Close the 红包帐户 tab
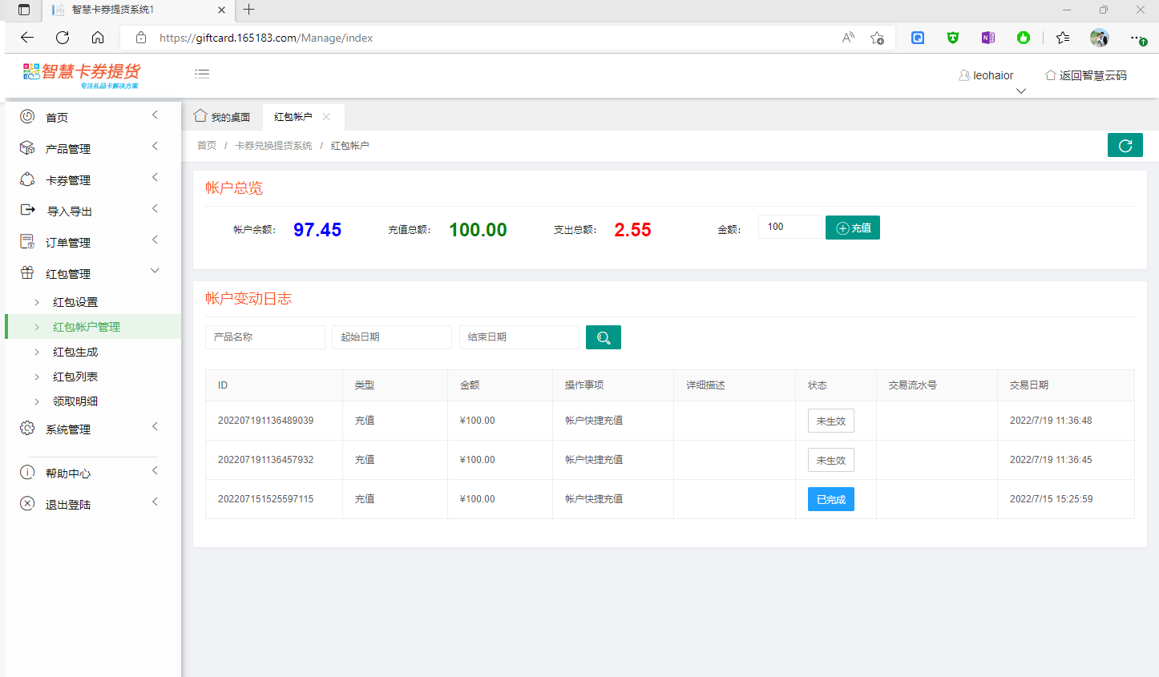 coord(326,117)
